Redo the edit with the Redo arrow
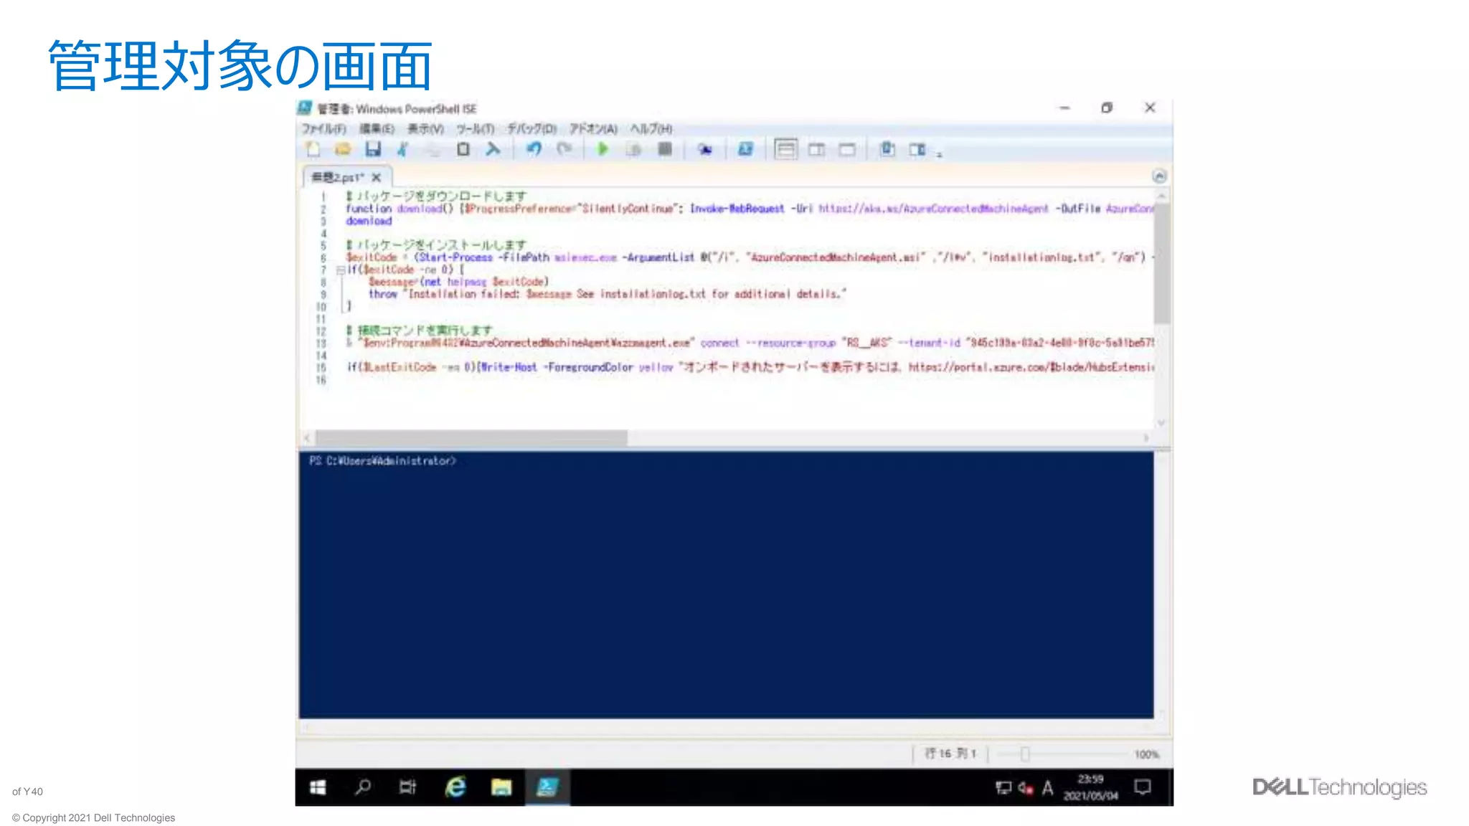This screenshot has height=826, width=1469. pyautogui.click(x=565, y=149)
